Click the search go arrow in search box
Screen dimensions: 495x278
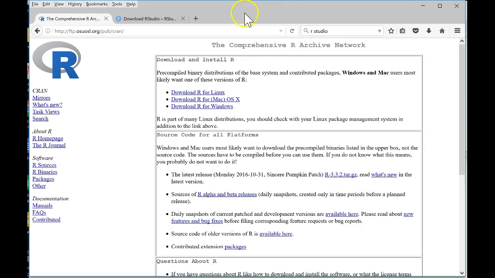[x=379, y=31]
